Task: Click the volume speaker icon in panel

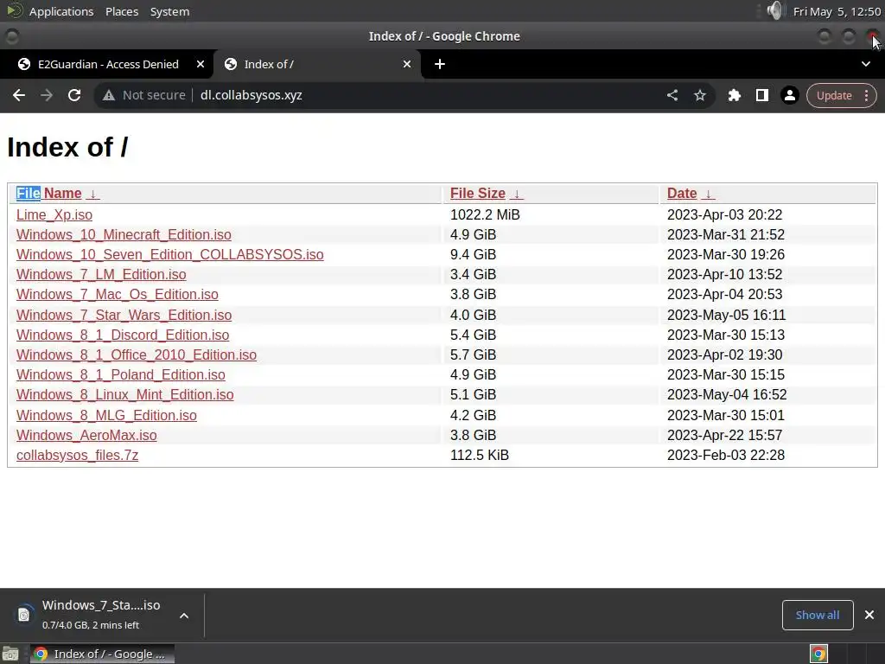Action: pos(776,10)
